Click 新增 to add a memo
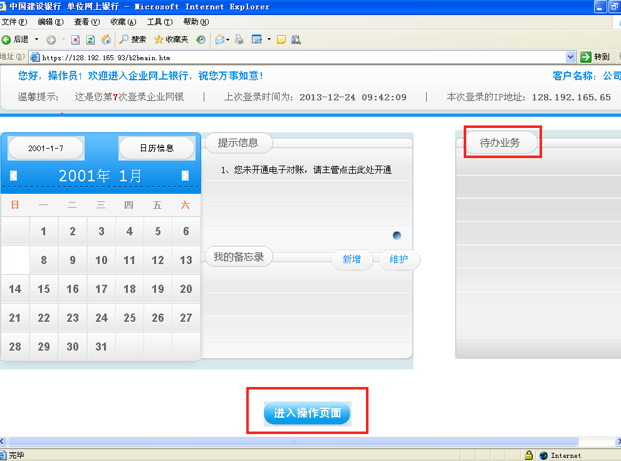The image size is (621, 461). tap(352, 259)
